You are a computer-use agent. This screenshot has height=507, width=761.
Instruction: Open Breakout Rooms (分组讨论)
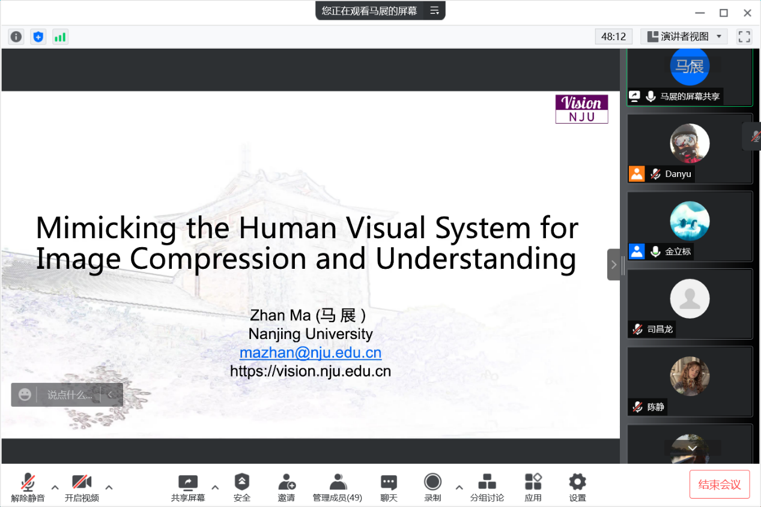point(487,487)
